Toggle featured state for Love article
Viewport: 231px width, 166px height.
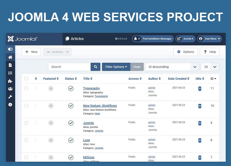[51, 140]
